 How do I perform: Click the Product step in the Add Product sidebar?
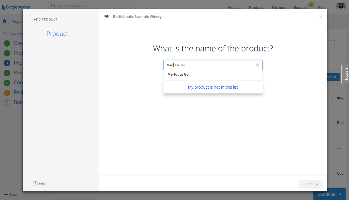pyautogui.click(x=57, y=34)
